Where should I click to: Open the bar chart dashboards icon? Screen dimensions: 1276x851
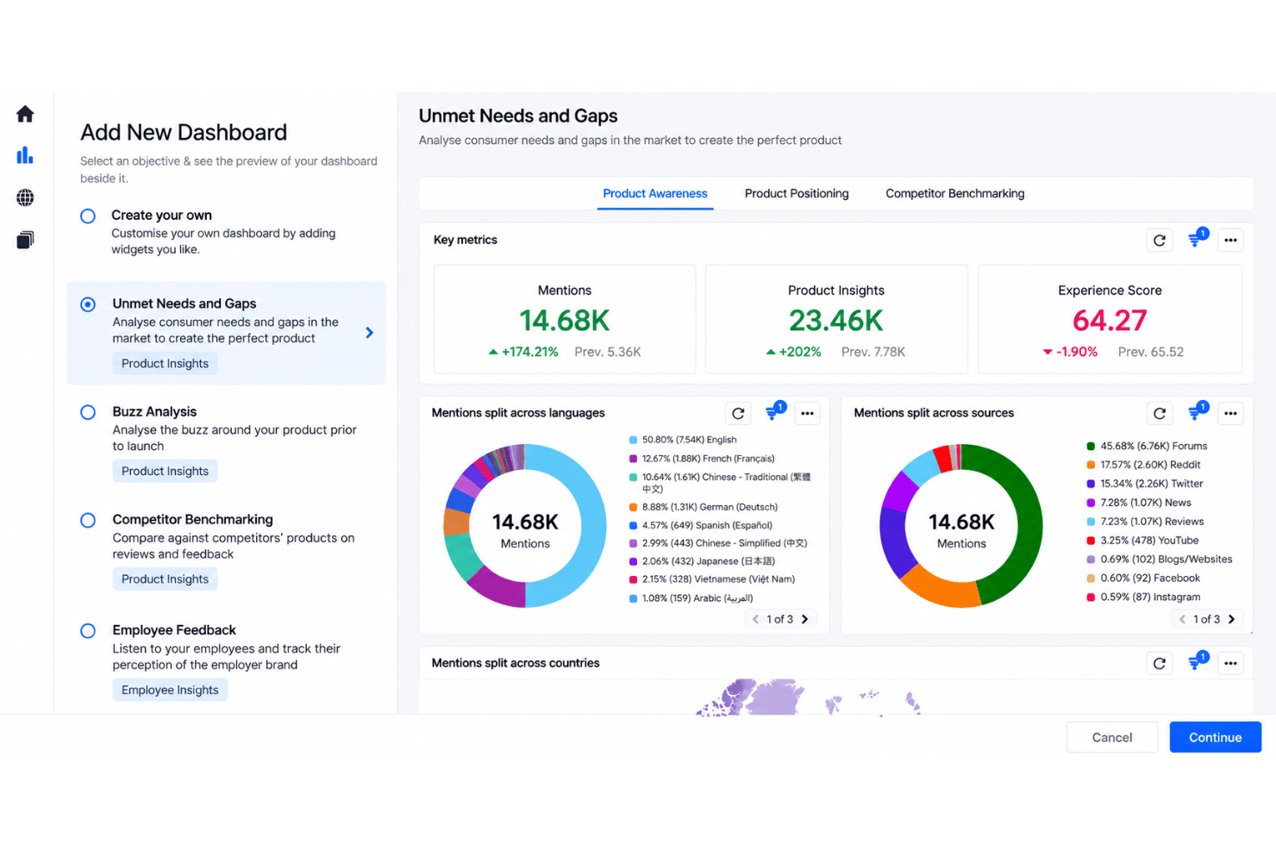pyautogui.click(x=25, y=155)
